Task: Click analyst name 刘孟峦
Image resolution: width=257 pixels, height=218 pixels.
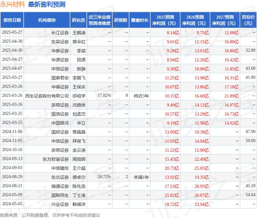Action: coord(79,114)
